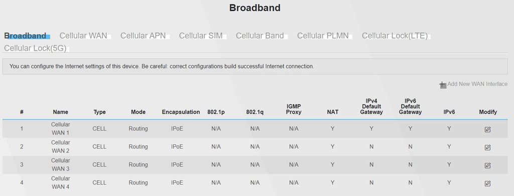Edit Cellular WAN 3 with modify icon
This screenshot has width=514, height=196.
coord(487,165)
